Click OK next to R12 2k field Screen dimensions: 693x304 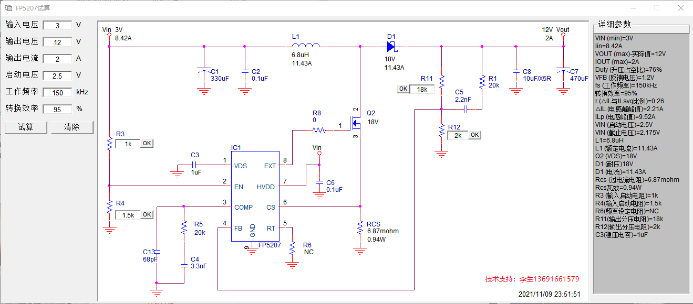click(474, 135)
